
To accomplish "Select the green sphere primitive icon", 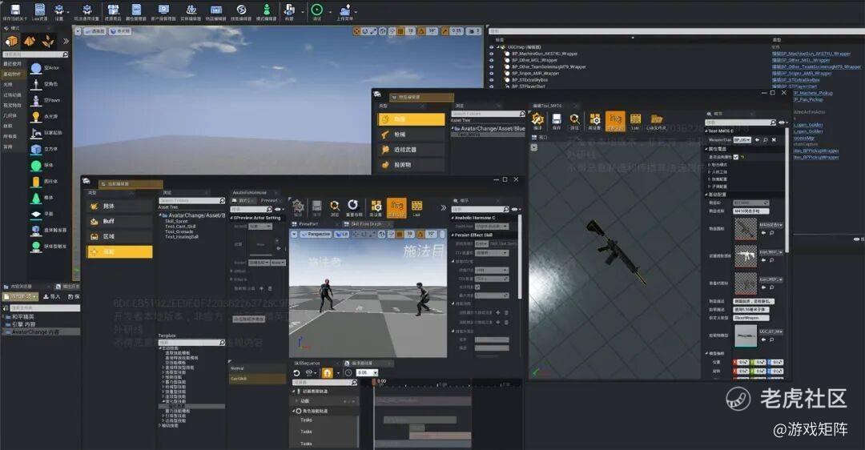I will click(x=37, y=166).
